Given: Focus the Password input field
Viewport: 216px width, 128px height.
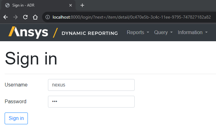Looking at the screenshot, I should click(x=91, y=102).
